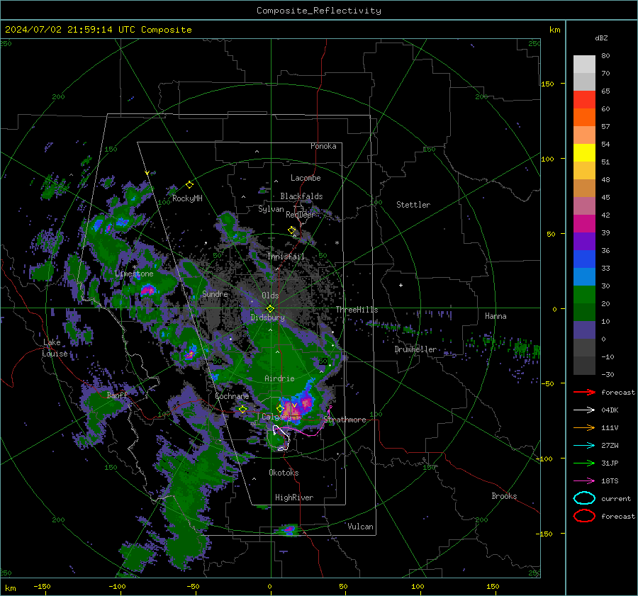Click the yellow diamond marker below Cochrane
Image resolution: width=638 pixels, height=596 pixels.
[x=243, y=410]
